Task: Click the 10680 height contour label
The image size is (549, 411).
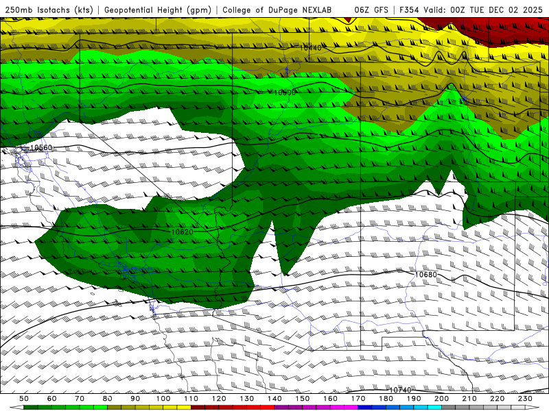Action: click(x=425, y=275)
